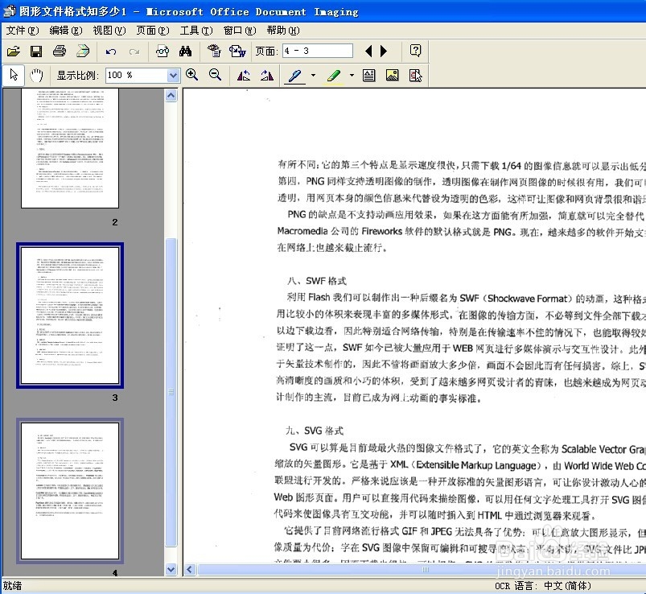646x594 pixels.
Task: Choose the Select arrow pointer tool
Action: [14, 75]
